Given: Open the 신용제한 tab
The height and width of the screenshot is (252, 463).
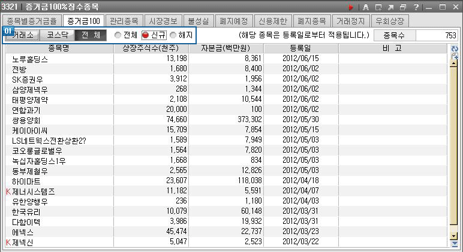Looking at the screenshot, I should pyautogui.click(x=273, y=21).
